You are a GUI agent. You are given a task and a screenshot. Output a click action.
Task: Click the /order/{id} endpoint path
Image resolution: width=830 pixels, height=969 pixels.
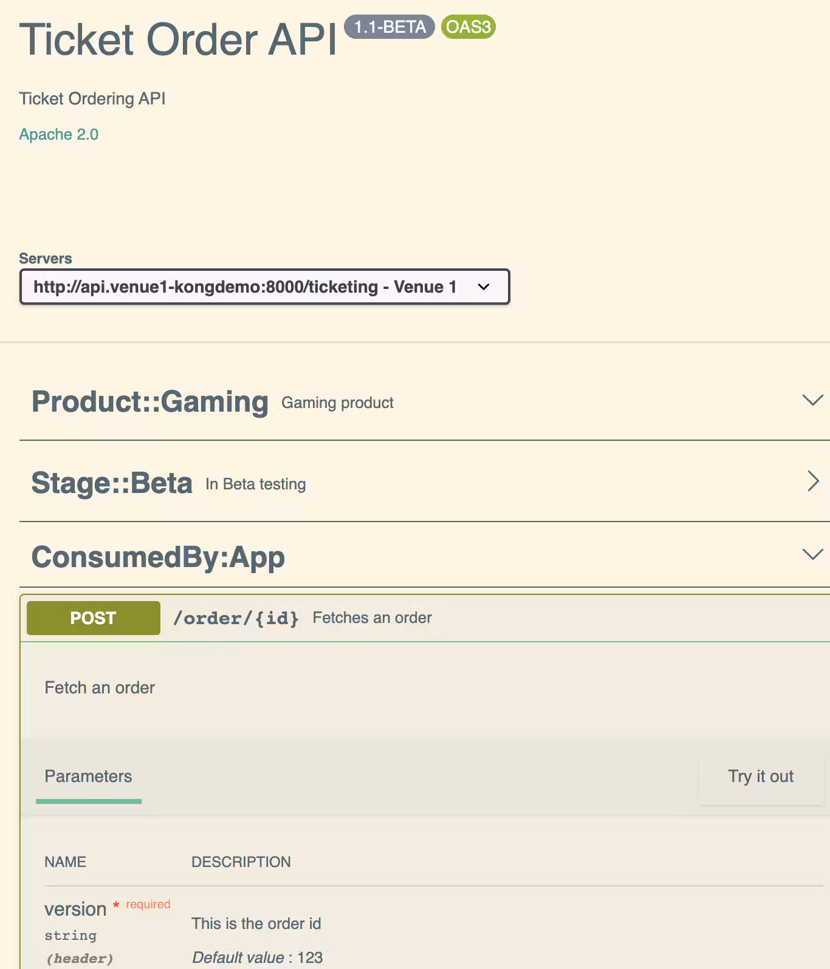[x=236, y=618]
